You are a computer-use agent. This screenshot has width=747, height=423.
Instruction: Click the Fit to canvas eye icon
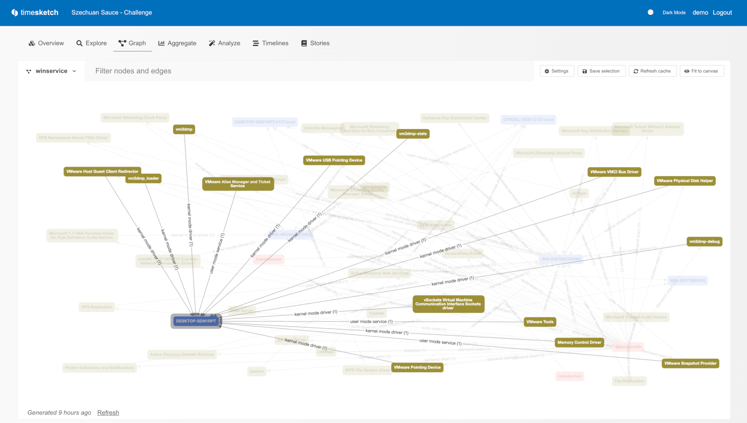tap(686, 71)
